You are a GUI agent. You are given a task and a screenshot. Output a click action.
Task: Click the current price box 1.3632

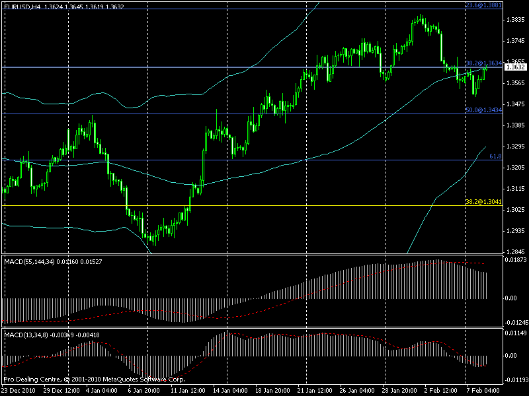(x=516, y=67)
